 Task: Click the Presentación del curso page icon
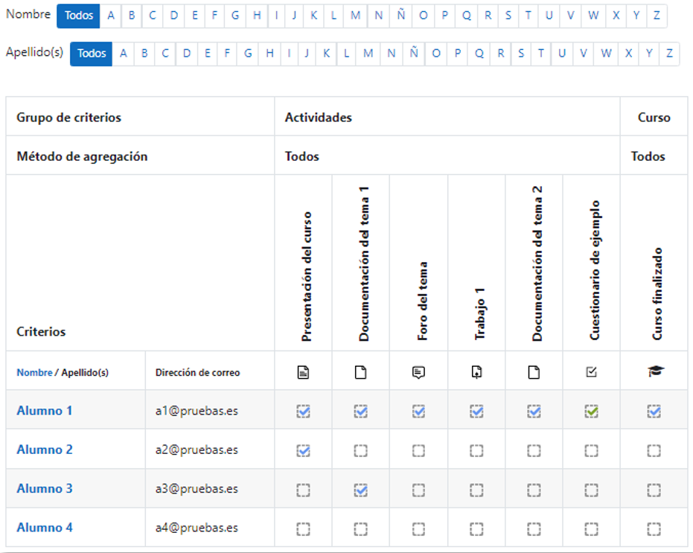303,372
